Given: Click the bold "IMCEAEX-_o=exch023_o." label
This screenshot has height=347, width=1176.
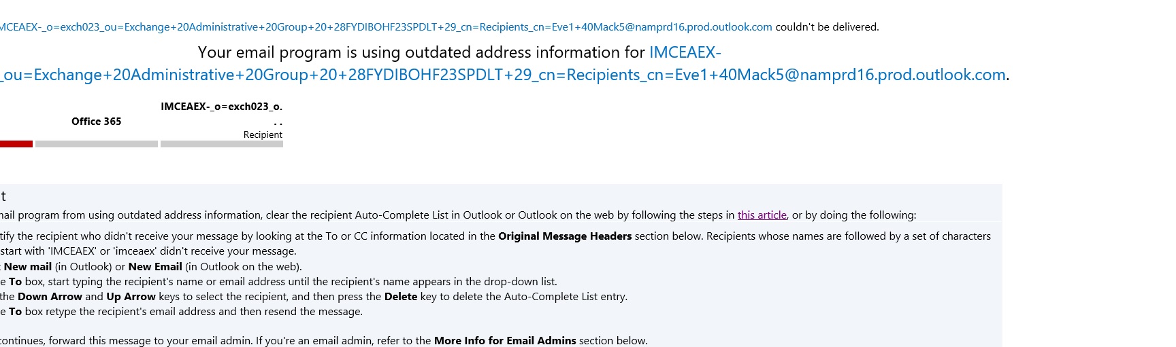Looking at the screenshot, I should [x=221, y=107].
